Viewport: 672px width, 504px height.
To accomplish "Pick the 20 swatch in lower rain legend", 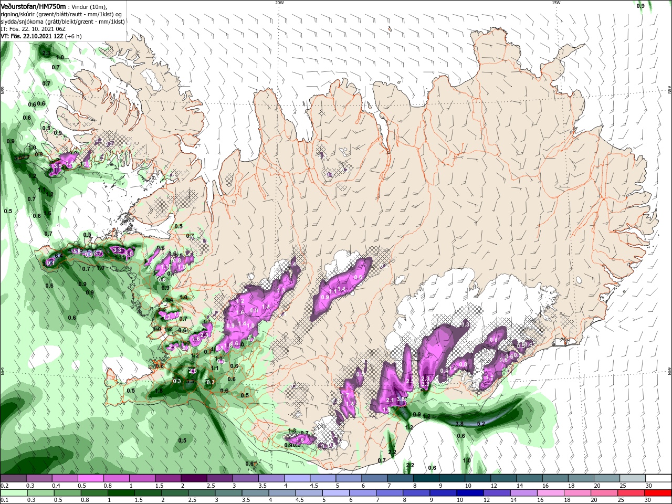I will pos(604,493).
